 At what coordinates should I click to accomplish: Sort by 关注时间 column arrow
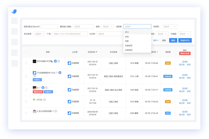[x=97, y=52]
